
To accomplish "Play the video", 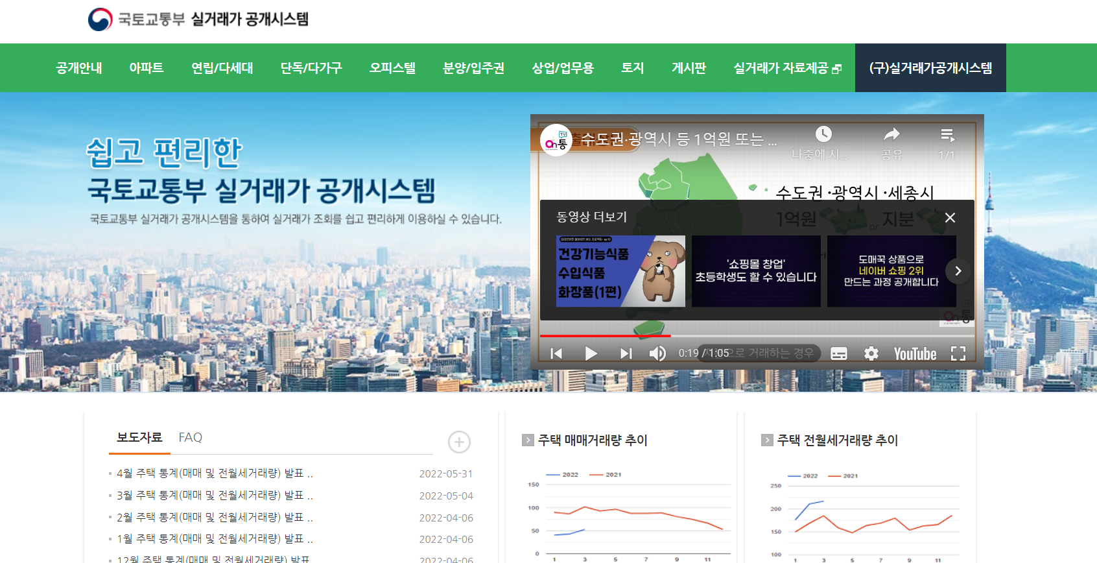I will [x=591, y=353].
